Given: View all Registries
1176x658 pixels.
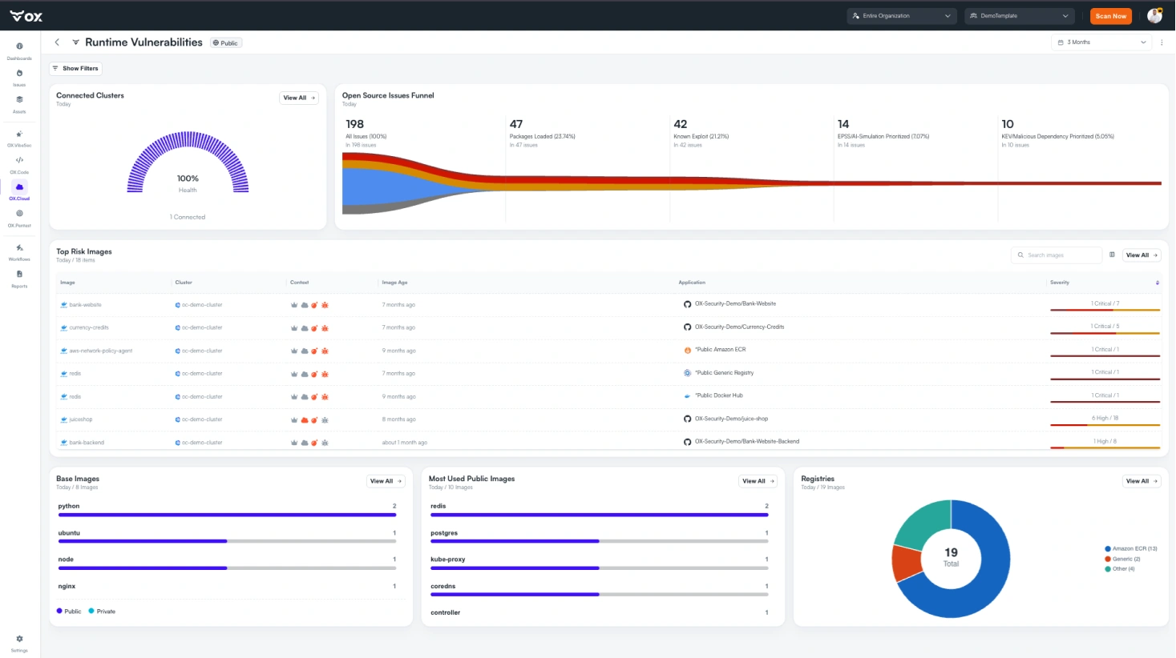Looking at the screenshot, I should coord(1142,481).
